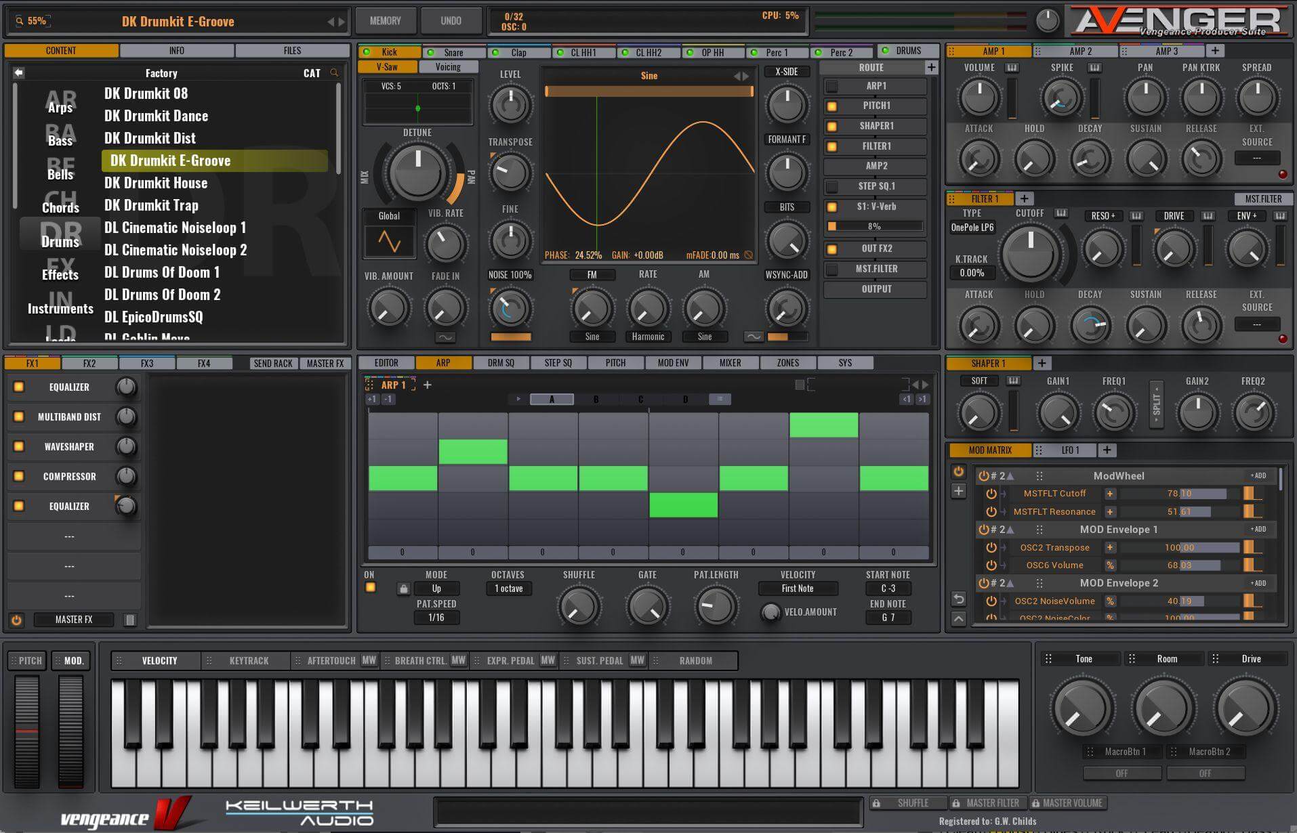Add a new route module with plus
Viewport: 1297px width, 833px height.
coord(931,67)
